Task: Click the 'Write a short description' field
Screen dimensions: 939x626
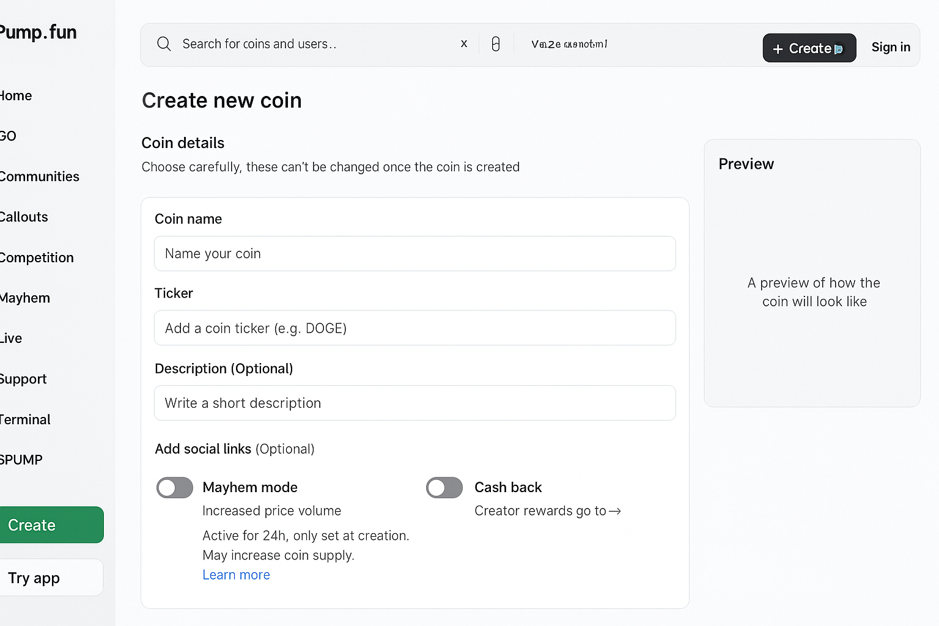Action: [415, 403]
